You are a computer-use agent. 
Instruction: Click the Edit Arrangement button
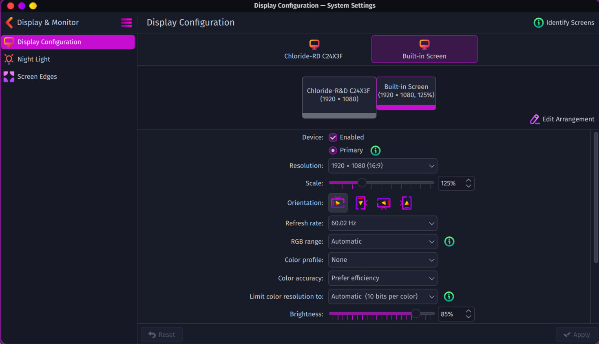(x=562, y=119)
